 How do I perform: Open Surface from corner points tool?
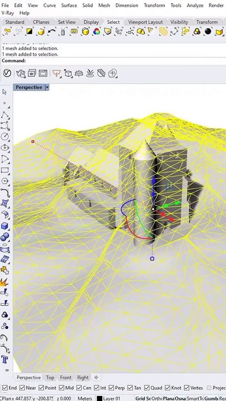click(5, 203)
